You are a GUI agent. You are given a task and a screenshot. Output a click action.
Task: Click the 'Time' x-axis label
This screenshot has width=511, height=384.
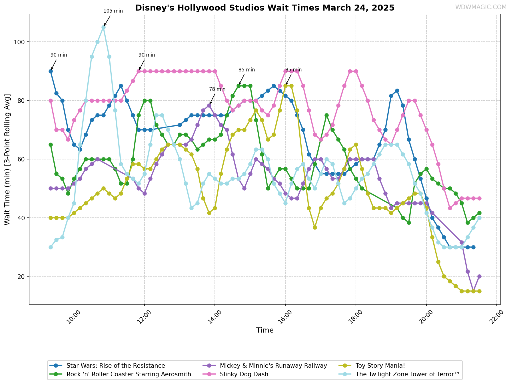click(265, 330)
